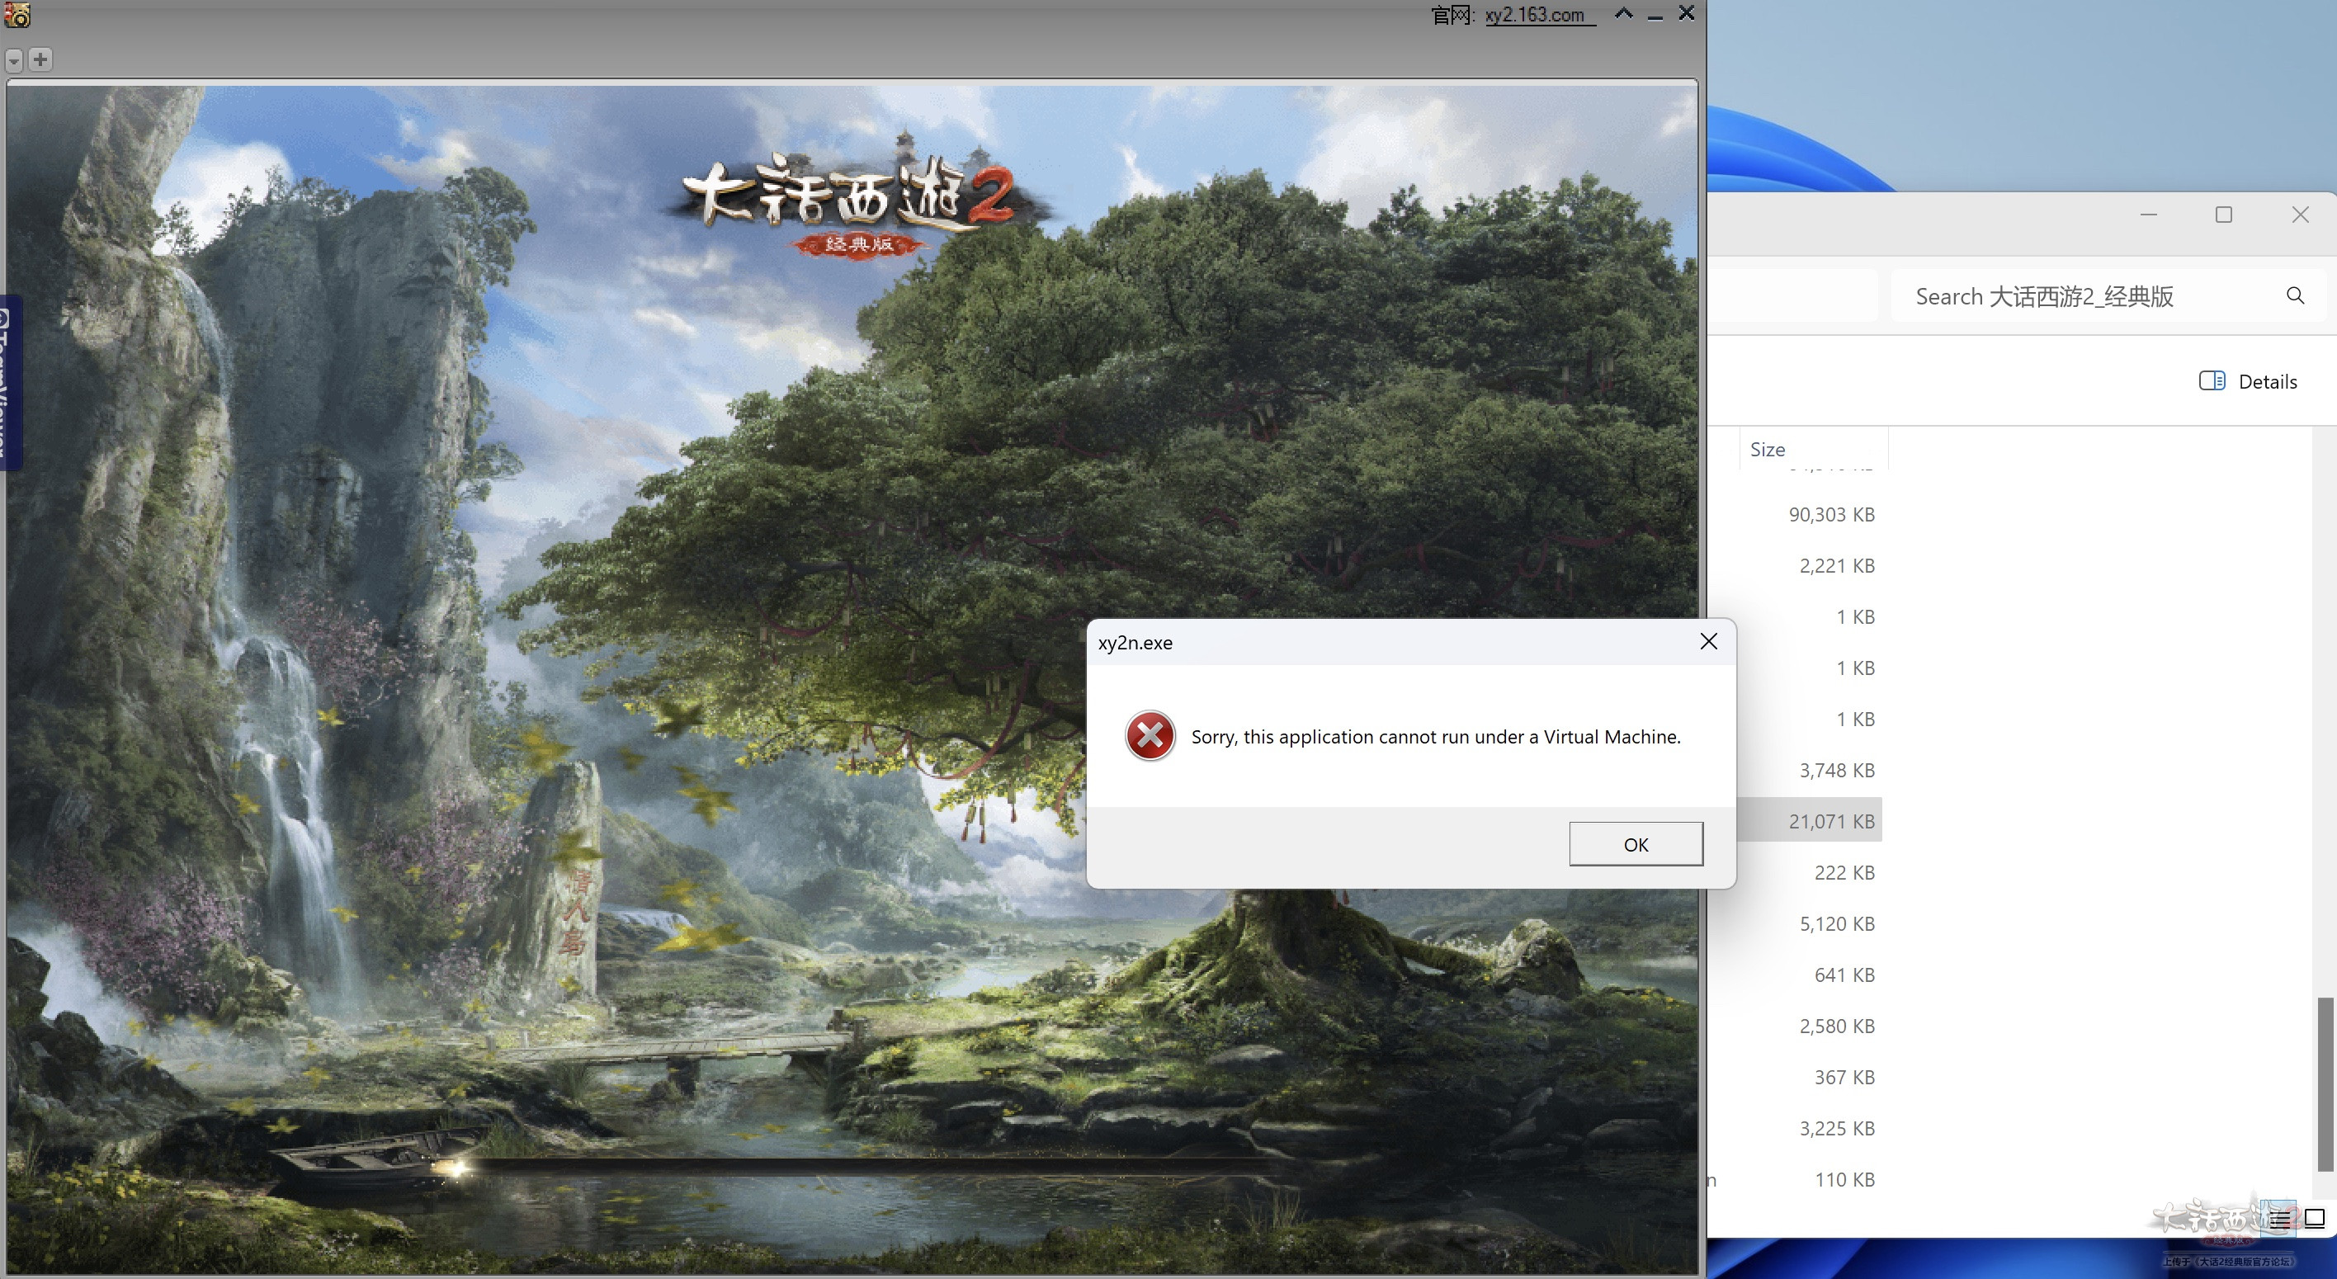Click OK in the xy2n.exe error dialog
The height and width of the screenshot is (1279, 2337).
click(1636, 844)
